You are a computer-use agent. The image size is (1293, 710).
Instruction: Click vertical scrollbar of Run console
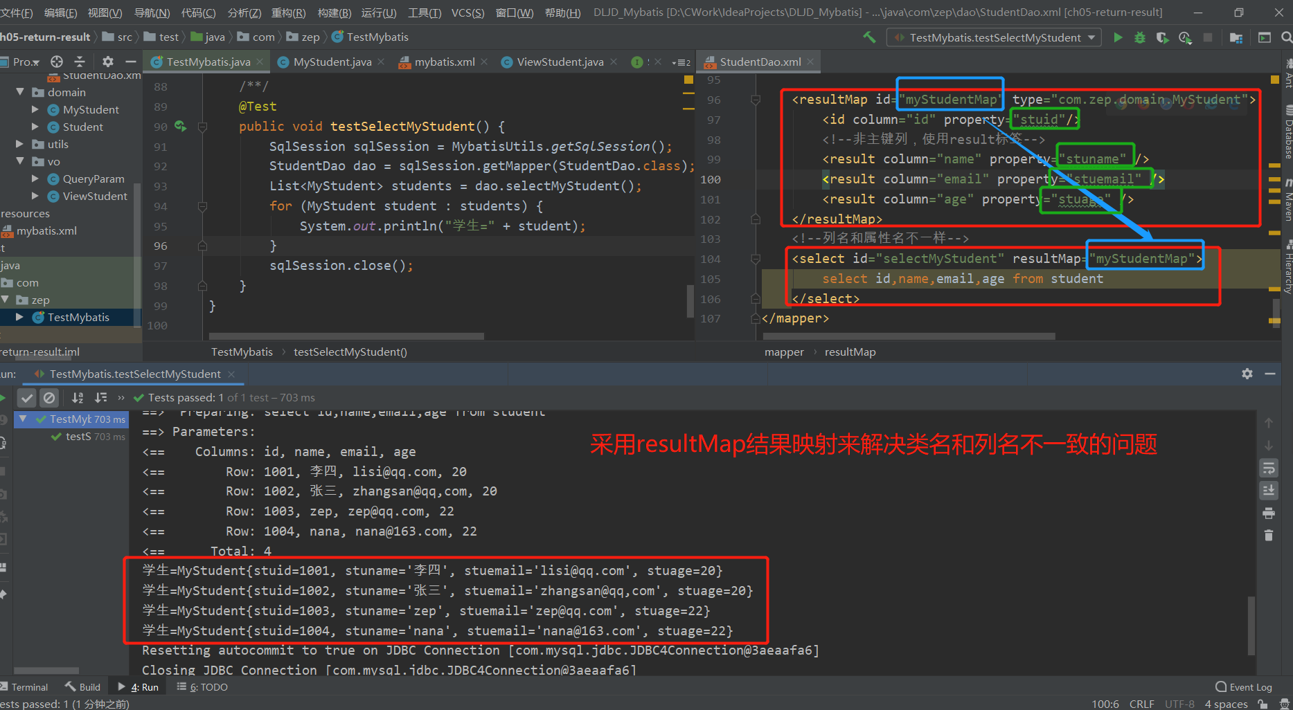pyautogui.click(x=1251, y=626)
